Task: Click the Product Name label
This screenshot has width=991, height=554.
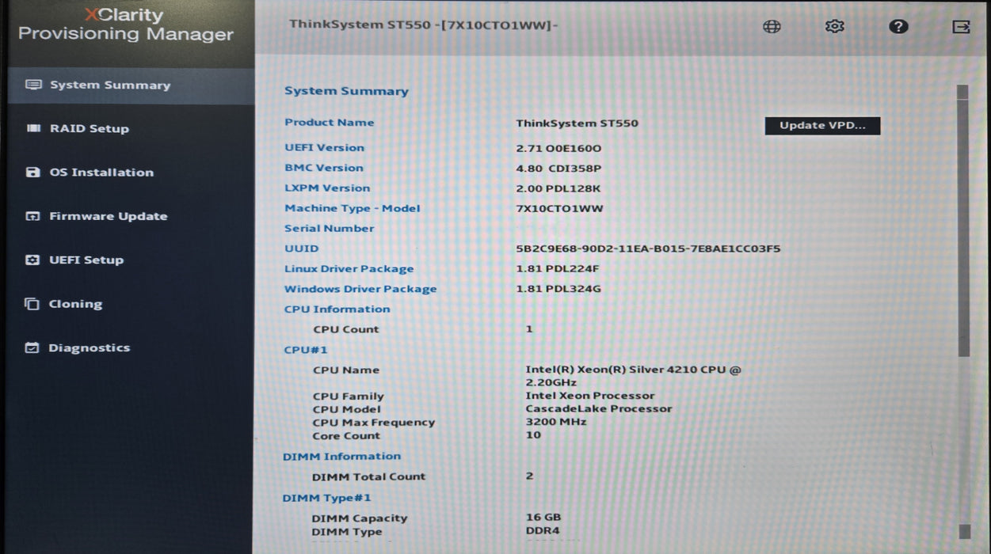Action: point(329,123)
